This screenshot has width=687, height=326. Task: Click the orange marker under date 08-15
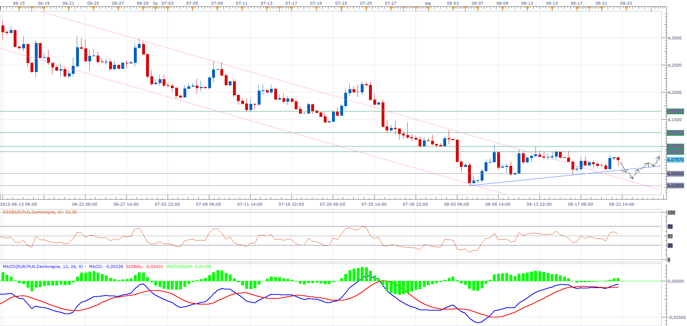(552, 8)
